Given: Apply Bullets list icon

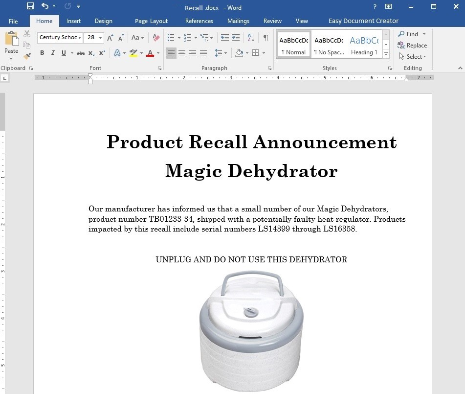Looking at the screenshot, I should pyautogui.click(x=171, y=37).
